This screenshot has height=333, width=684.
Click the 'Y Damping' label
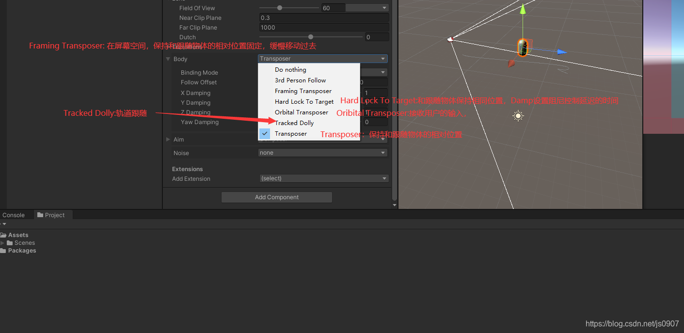pos(195,103)
